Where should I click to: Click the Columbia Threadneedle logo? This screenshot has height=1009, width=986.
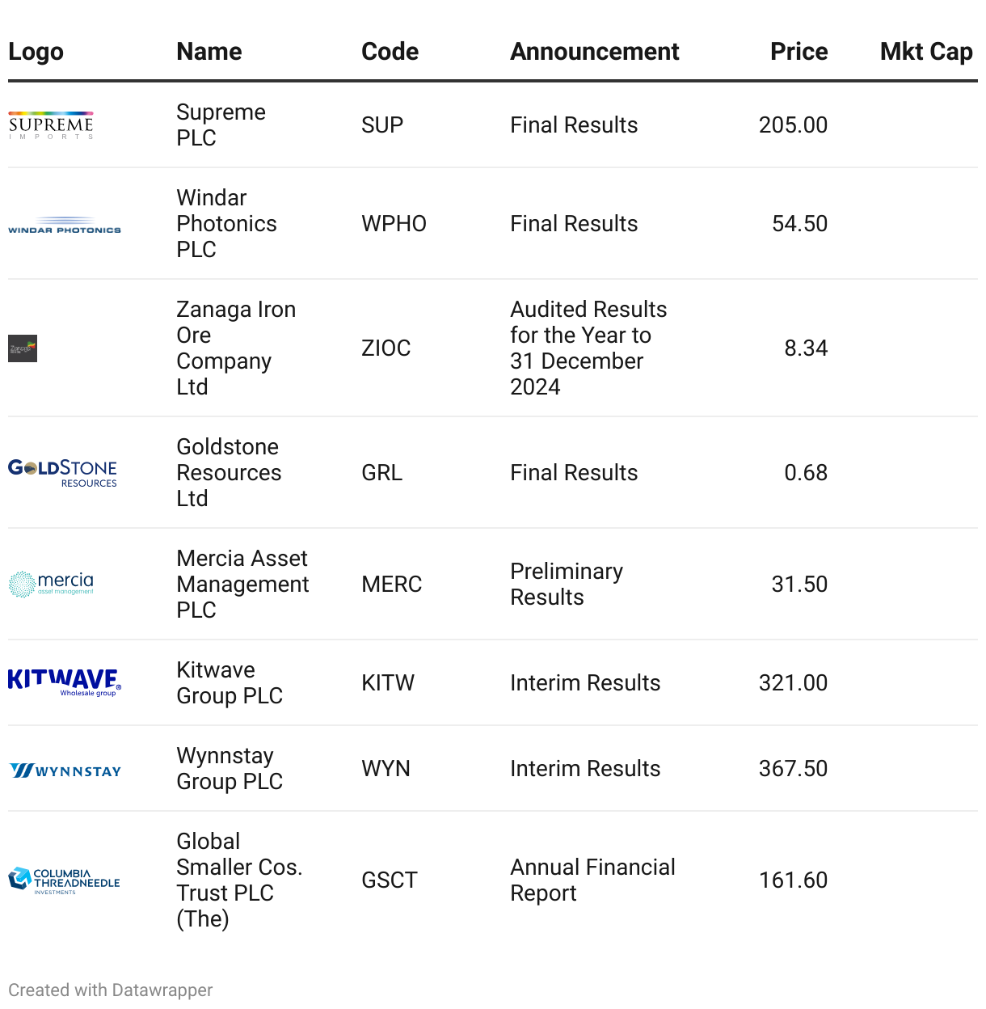click(64, 880)
